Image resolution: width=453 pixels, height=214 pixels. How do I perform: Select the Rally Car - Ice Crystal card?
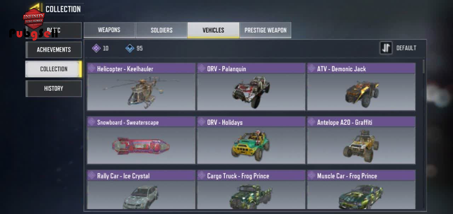141,189
